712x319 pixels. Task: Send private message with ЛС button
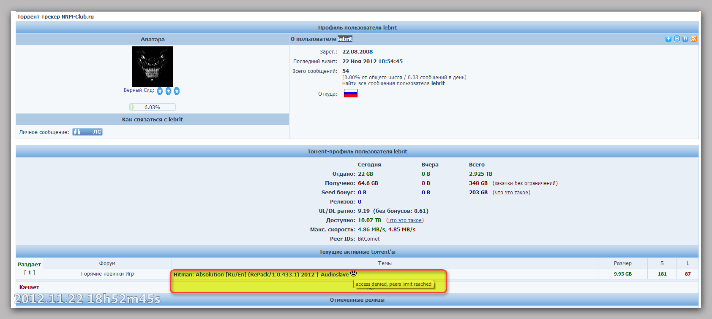click(x=87, y=132)
